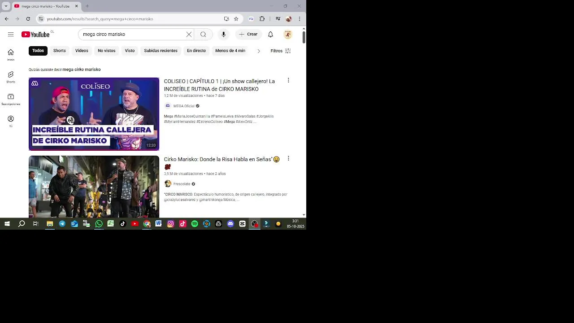Open Spotify from the taskbar
This screenshot has height=323, width=574.
coord(195,224)
